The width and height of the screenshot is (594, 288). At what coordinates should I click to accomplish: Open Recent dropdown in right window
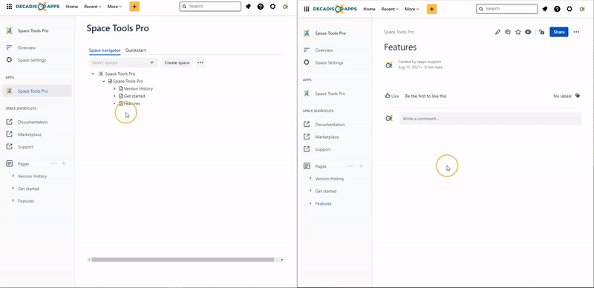click(x=391, y=9)
